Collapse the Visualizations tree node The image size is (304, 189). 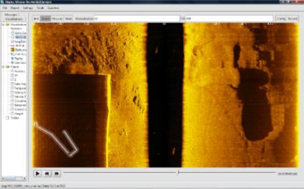[x=3, y=24]
